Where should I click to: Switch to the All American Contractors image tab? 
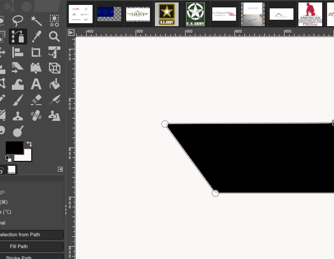click(x=224, y=14)
